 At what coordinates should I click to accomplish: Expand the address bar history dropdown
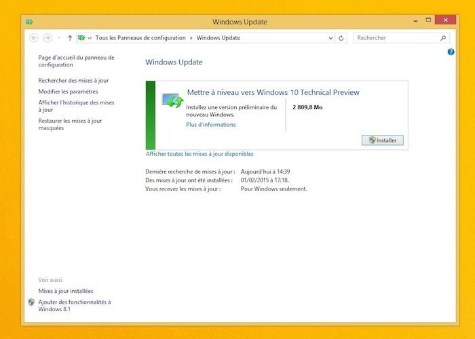[330, 38]
